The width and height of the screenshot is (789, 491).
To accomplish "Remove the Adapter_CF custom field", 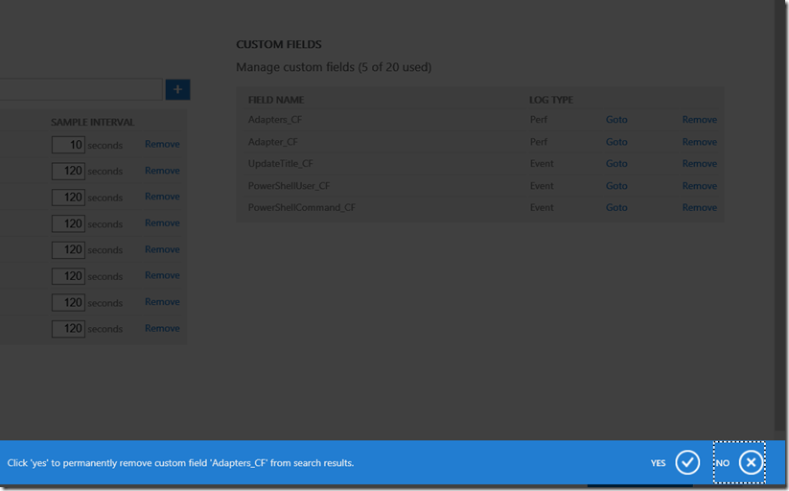I will pos(699,142).
